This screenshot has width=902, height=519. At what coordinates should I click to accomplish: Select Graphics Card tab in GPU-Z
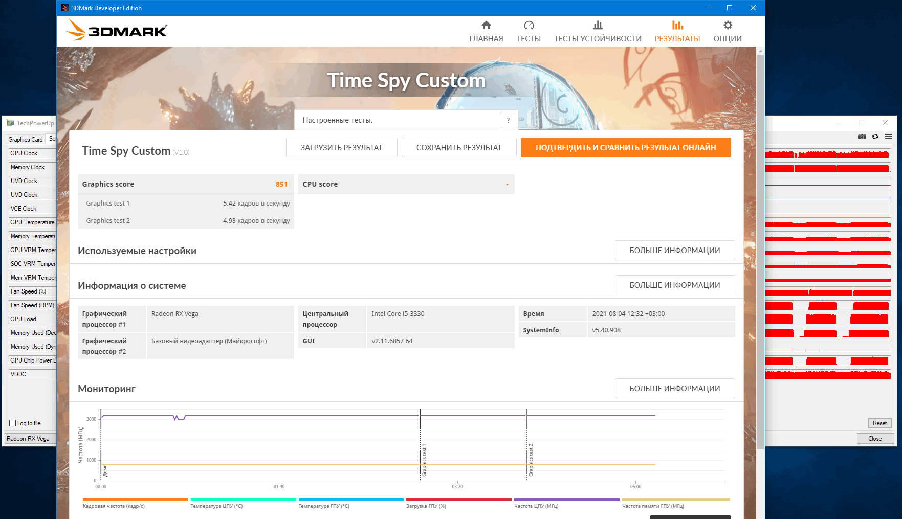[26, 140]
